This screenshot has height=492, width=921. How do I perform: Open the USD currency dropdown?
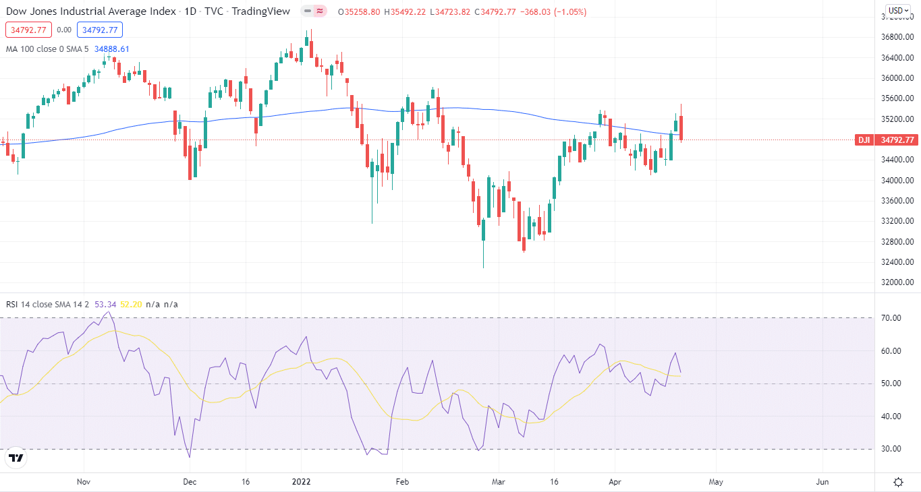click(x=899, y=10)
